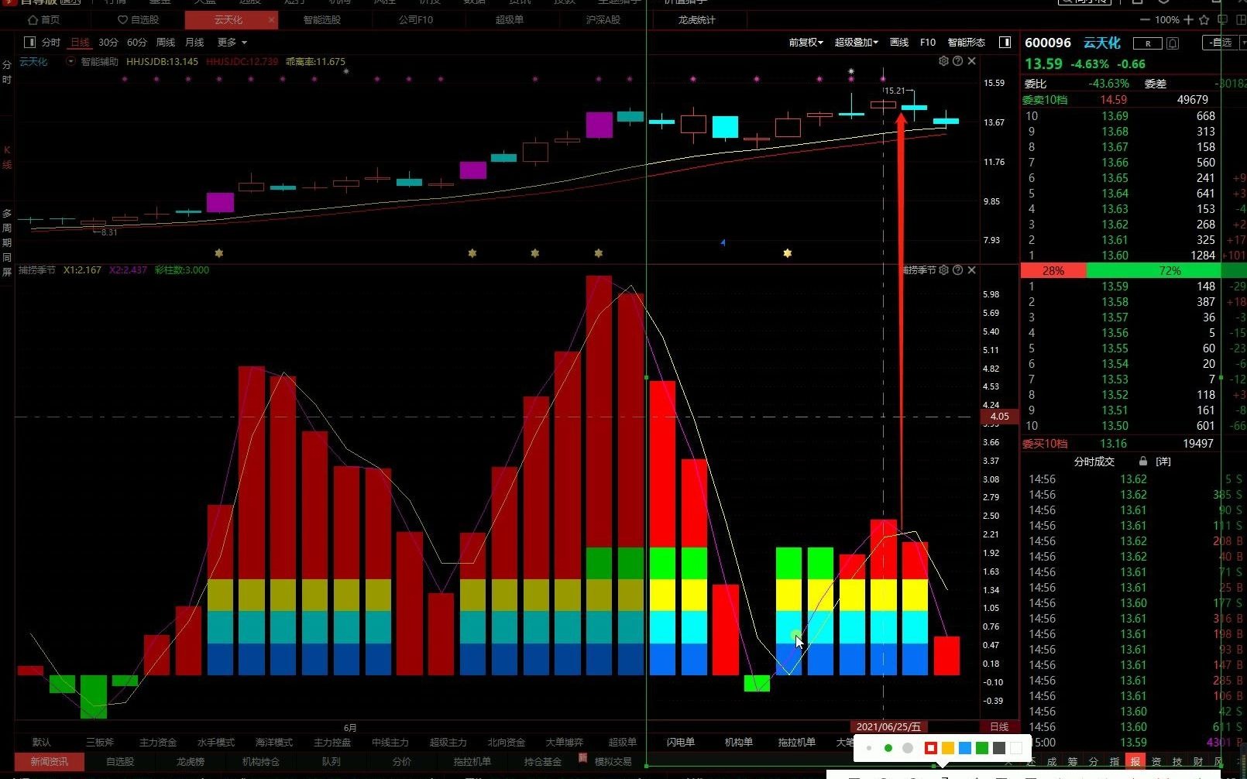Zoom in with the plus icon near 100%
Image resolution: width=1247 pixels, height=779 pixels.
click(x=1188, y=20)
